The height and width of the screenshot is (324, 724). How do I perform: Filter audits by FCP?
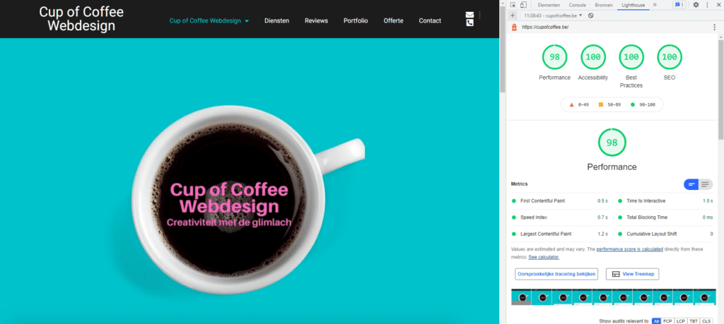pos(667,320)
